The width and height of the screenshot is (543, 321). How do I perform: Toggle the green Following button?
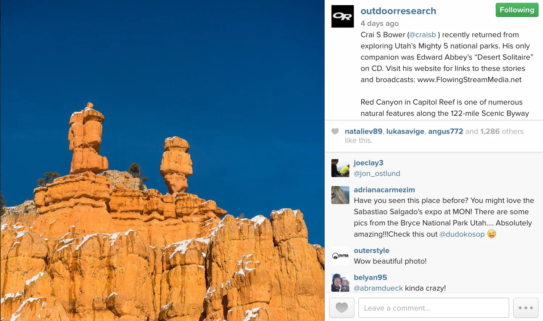point(517,10)
